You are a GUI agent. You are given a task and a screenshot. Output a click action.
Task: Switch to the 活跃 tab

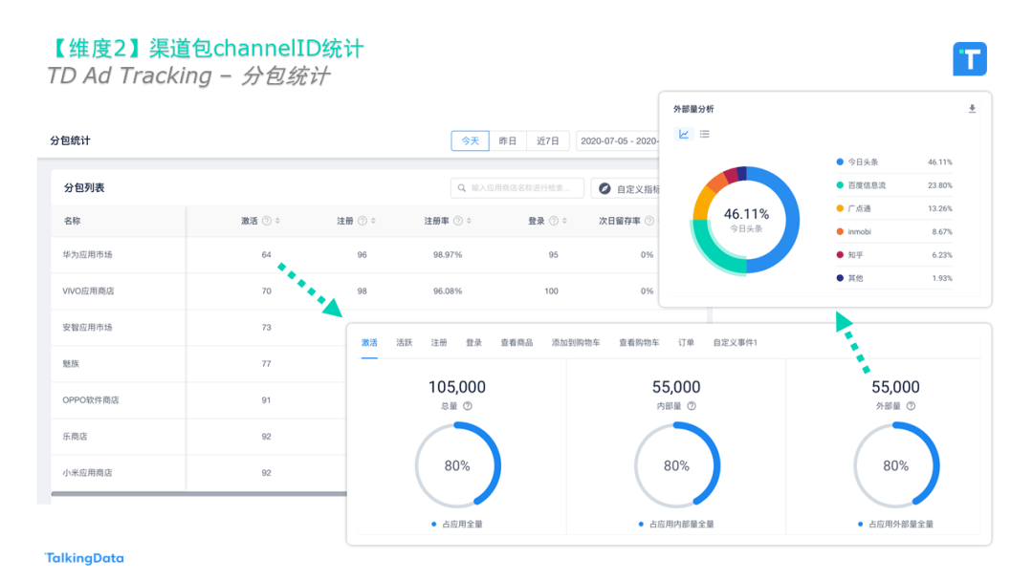[x=405, y=343]
